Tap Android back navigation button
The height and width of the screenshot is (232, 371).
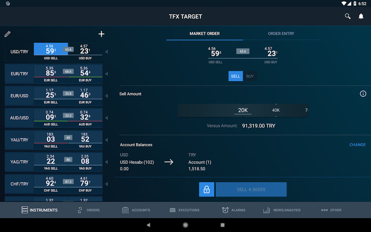click(x=148, y=225)
